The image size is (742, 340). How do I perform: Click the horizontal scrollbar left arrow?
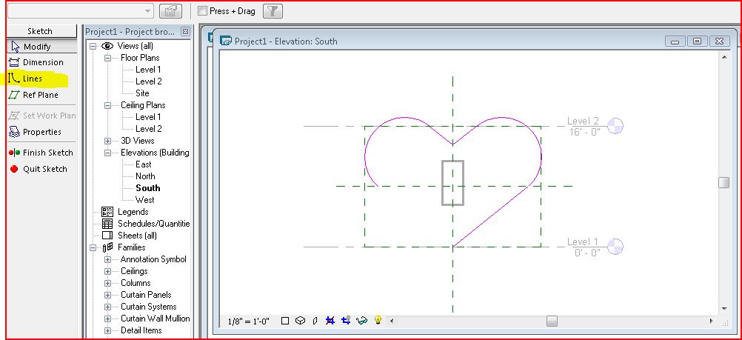tap(391, 321)
